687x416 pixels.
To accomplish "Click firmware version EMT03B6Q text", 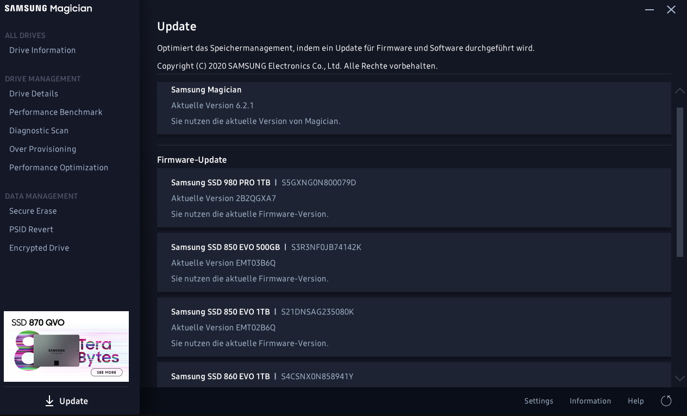I will coord(255,263).
